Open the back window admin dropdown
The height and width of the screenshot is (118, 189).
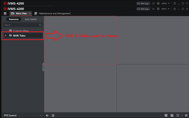pos(165,3)
